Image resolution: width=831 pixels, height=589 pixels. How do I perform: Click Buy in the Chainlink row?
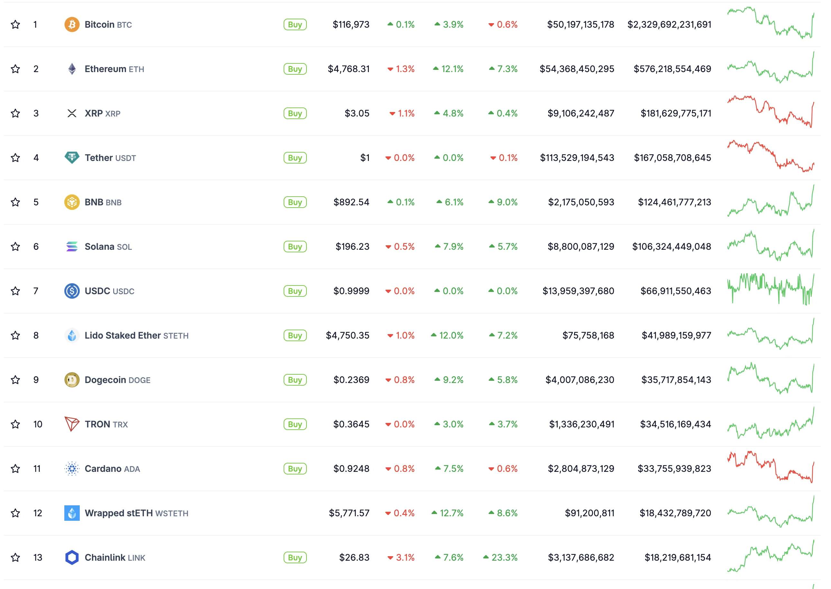[295, 558]
